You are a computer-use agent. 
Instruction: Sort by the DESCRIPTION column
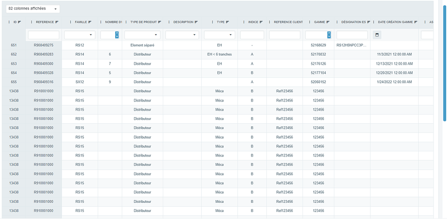click(196, 22)
